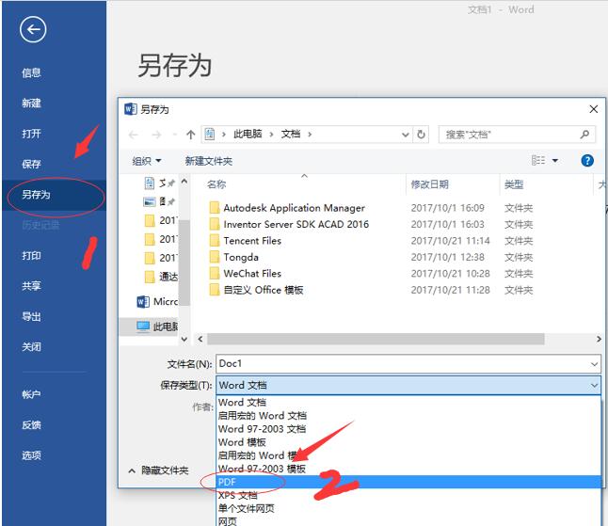The width and height of the screenshot is (608, 526).
Task: Click the right arrow of horizontal scrollbar
Action: pyautogui.click(x=599, y=339)
